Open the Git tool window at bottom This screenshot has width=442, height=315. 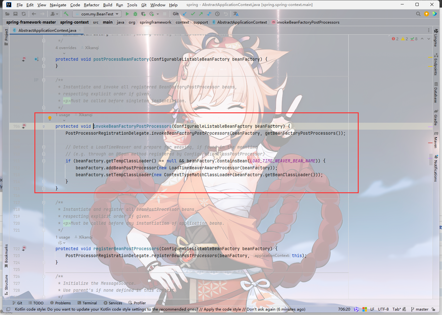17,303
